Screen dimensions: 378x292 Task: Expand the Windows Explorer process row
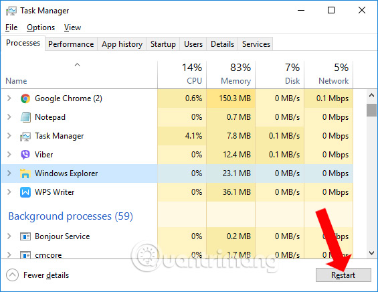9,173
